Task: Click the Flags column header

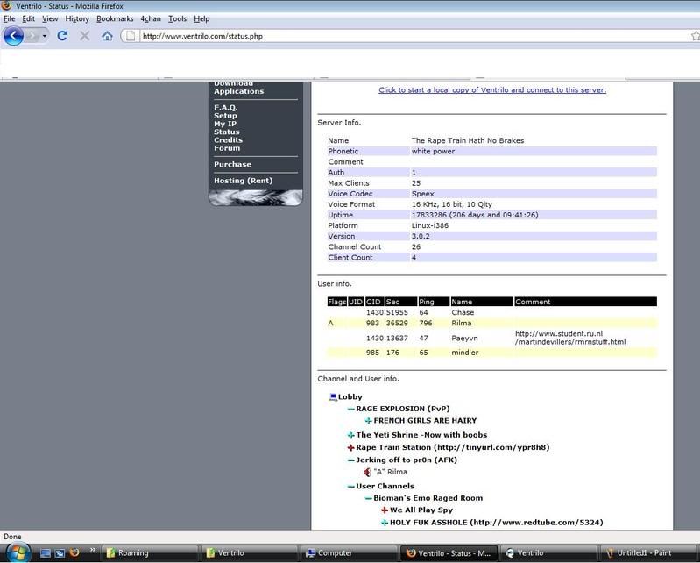Action: coord(337,302)
